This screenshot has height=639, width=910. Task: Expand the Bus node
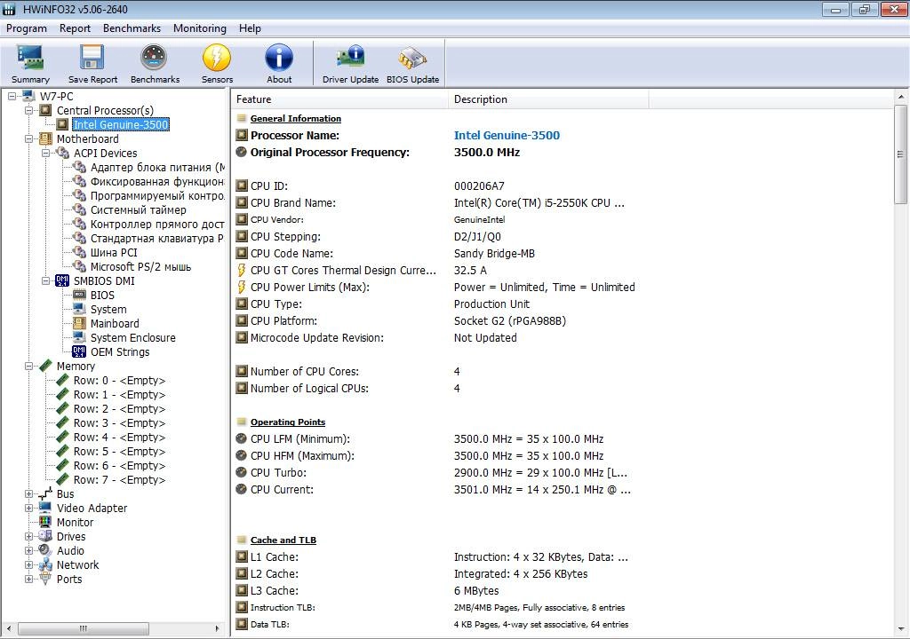pyautogui.click(x=29, y=493)
